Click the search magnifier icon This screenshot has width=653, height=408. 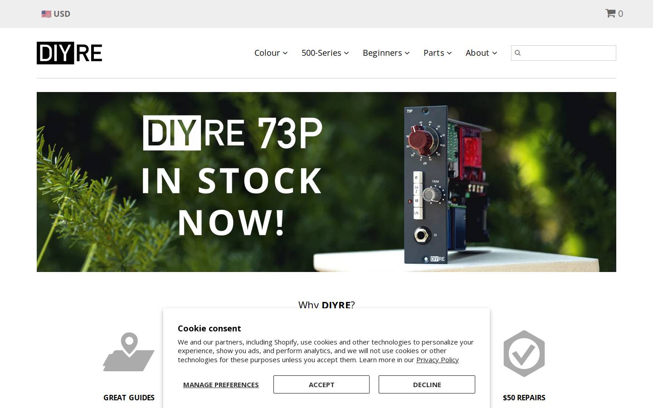tap(517, 53)
